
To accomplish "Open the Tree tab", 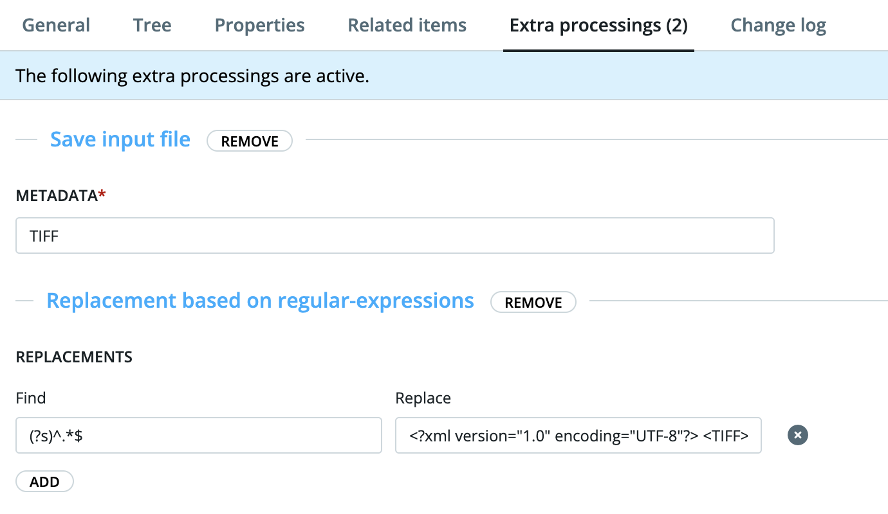I will (x=153, y=26).
